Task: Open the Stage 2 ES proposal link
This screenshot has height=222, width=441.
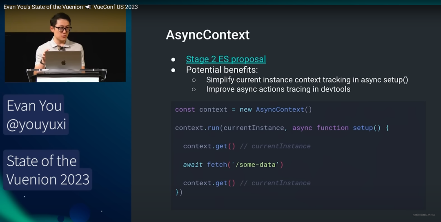Action: tap(226, 59)
